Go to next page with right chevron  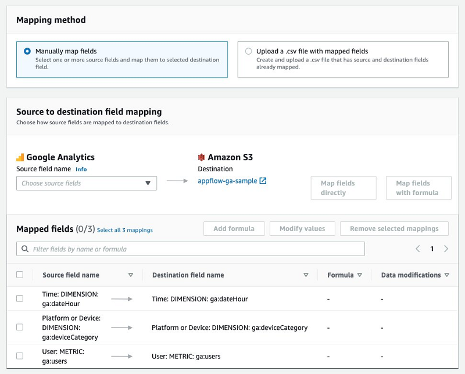[446, 249]
